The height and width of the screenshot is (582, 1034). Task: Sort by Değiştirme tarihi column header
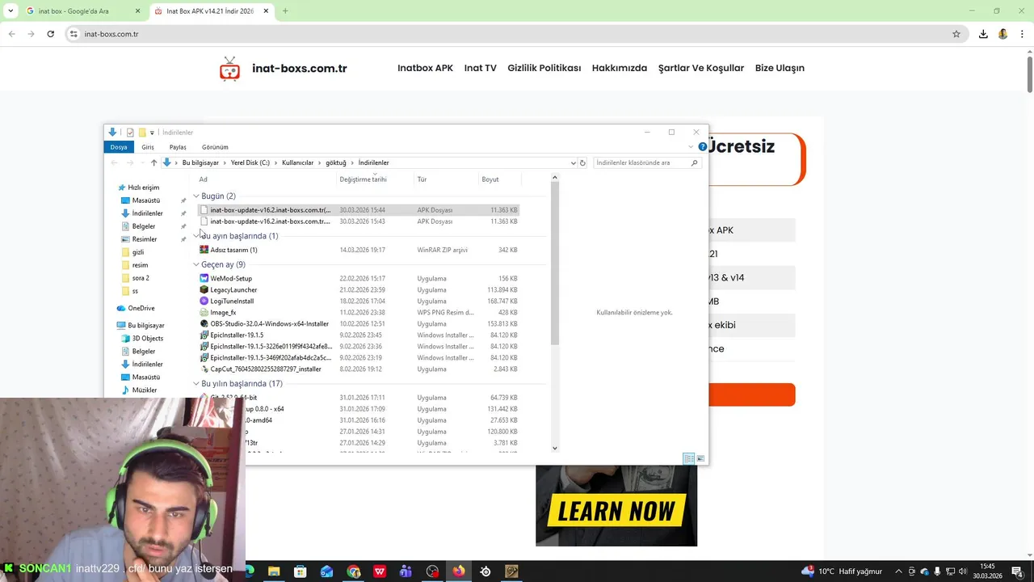364,179
